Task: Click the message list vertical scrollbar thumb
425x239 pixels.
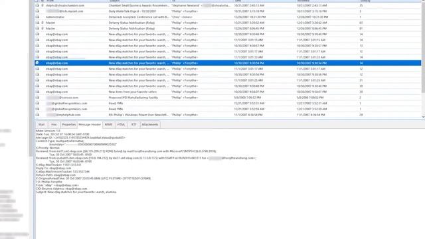Action: 423,47
